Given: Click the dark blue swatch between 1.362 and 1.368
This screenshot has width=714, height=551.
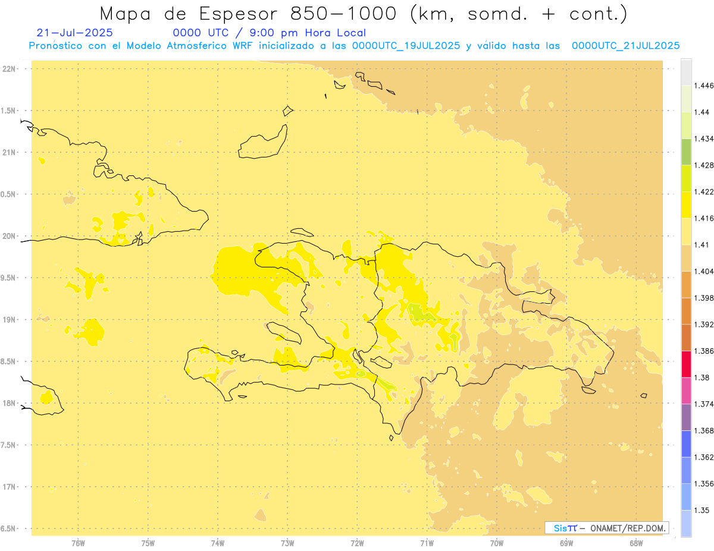Looking at the screenshot, I should [x=686, y=444].
